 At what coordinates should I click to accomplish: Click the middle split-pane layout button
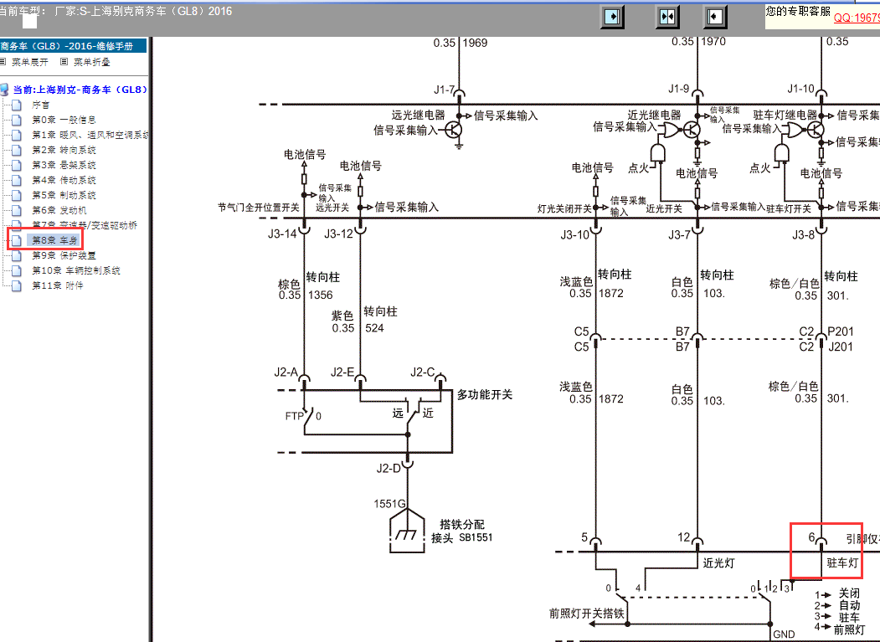click(667, 16)
